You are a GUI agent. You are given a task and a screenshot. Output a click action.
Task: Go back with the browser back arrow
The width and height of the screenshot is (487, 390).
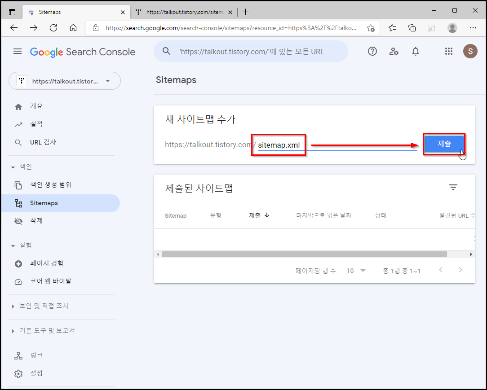[x=14, y=28]
